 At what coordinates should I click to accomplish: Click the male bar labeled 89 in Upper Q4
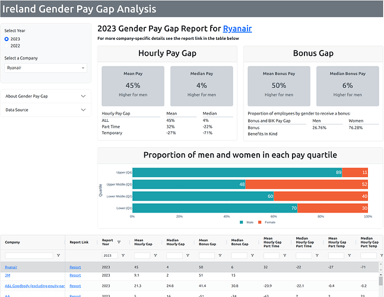[237, 172]
